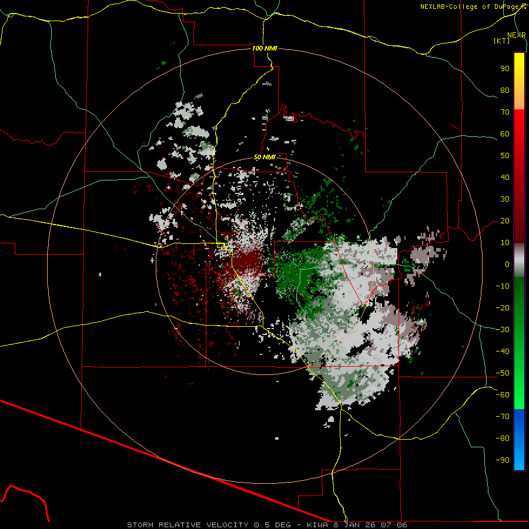Click the 8 JAN 26 date in caption
The image size is (529, 529).
pos(354,525)
